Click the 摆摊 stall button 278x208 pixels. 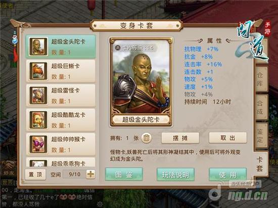click(180, 138)
